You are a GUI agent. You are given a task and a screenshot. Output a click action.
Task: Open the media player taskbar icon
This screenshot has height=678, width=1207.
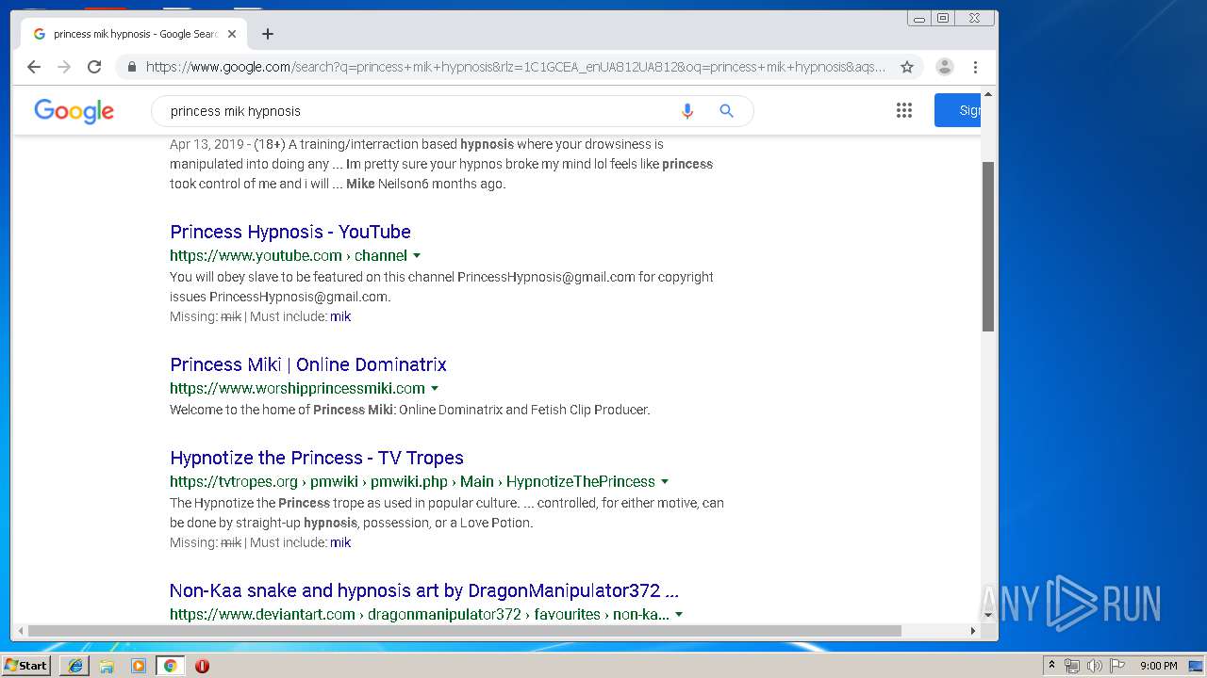(x=139, y=666)
